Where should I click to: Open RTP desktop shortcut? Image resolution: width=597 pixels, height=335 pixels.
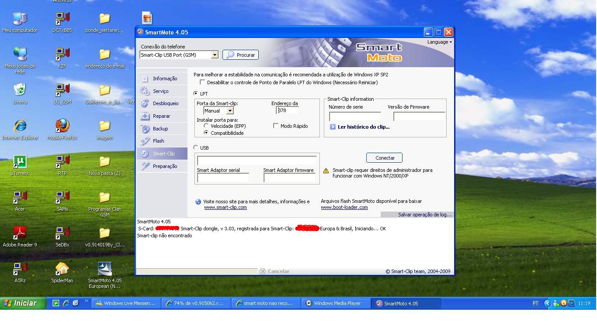[x=62, y=165]
